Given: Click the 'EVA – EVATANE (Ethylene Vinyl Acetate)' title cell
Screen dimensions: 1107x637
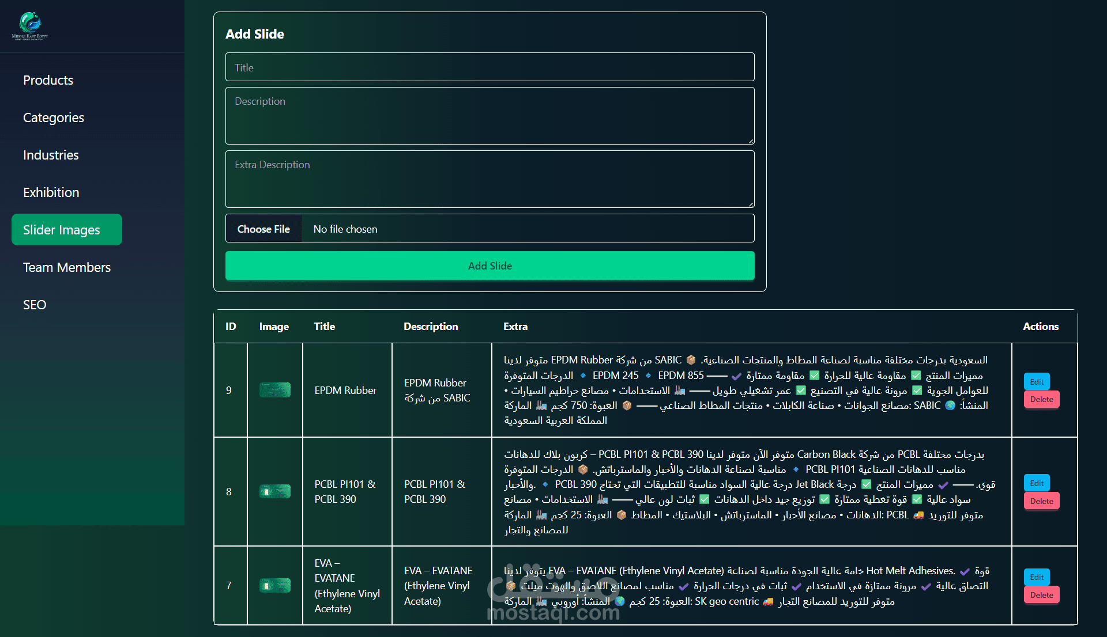Looking at the screenshot, I should point(347,586).
